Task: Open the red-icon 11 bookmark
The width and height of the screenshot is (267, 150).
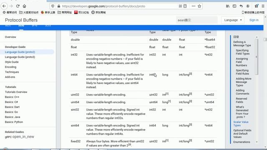Action: (x=82, y=12)
